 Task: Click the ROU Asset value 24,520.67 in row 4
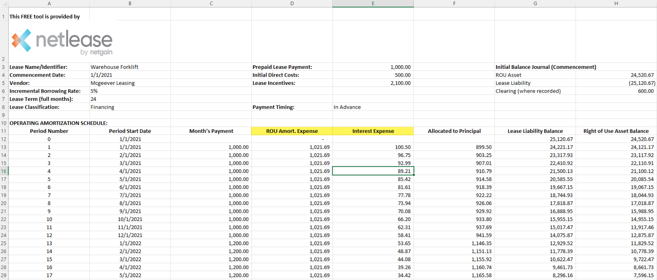tap(616, 75)
